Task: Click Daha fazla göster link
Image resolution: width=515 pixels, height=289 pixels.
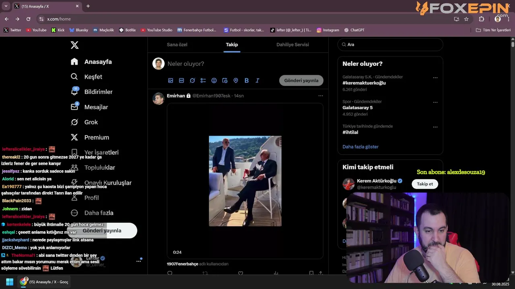Action: tap(360, 147)
